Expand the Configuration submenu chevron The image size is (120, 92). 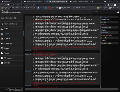22,43
